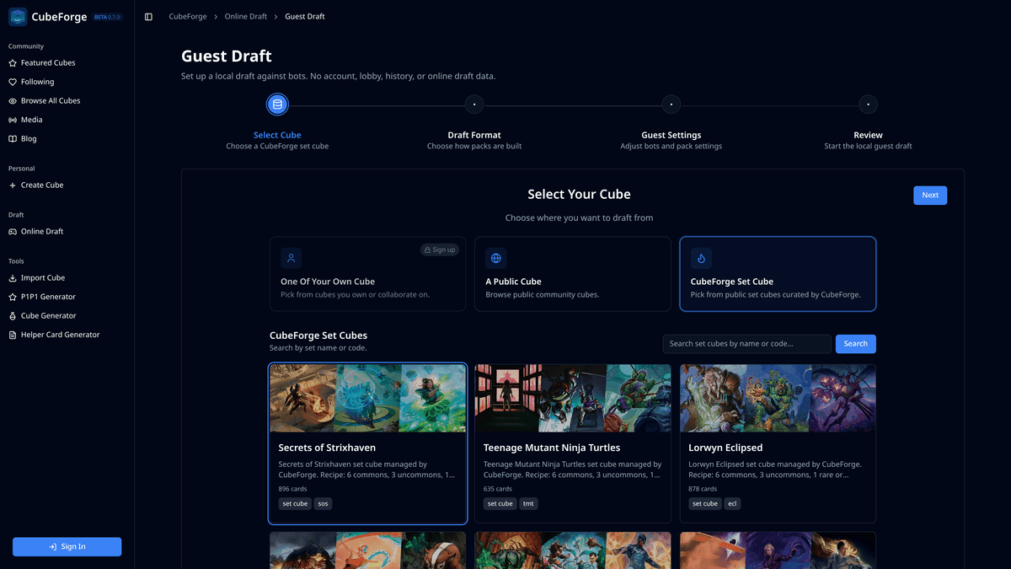Click the globe icon in Public Cube card

tap(496, 258)
